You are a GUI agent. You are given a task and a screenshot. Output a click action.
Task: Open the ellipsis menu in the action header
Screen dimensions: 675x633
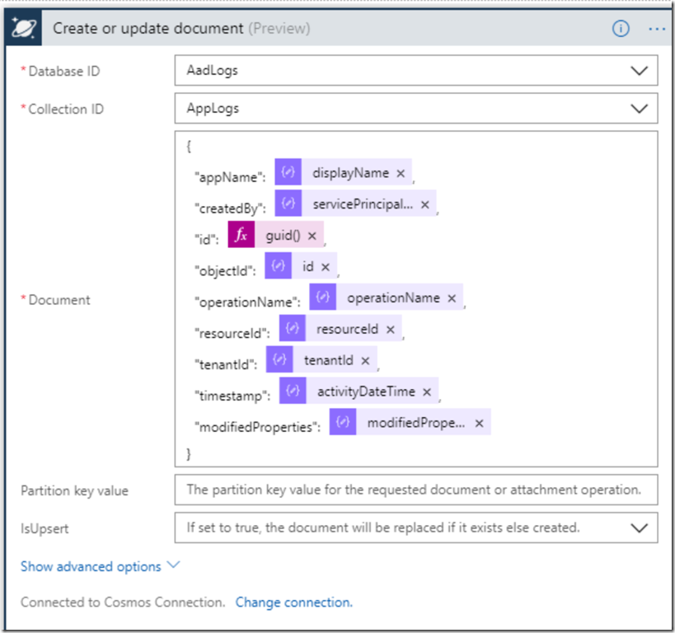657,29
